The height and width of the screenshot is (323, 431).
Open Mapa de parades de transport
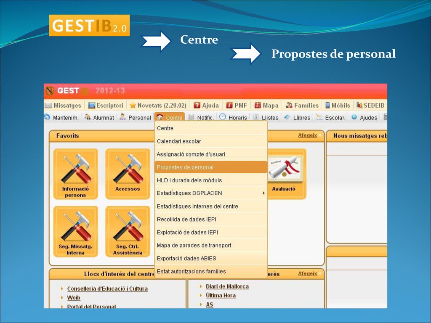coord(211,245)
